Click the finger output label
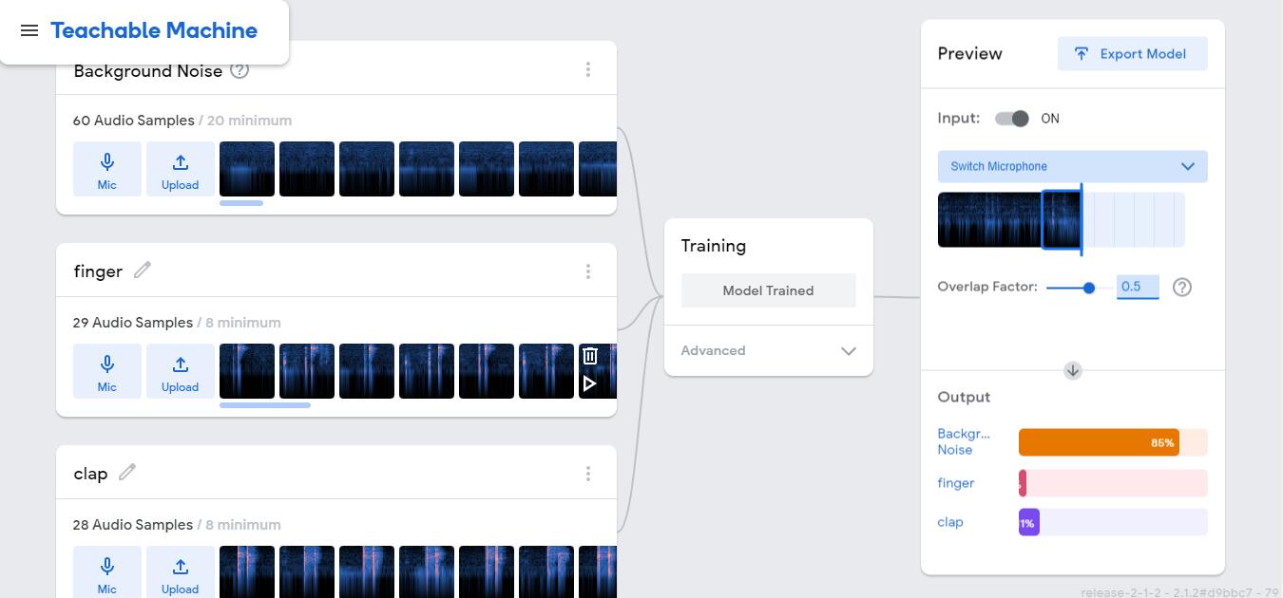The height and width of the screenshot is (598, 1283). pos(956,483)
